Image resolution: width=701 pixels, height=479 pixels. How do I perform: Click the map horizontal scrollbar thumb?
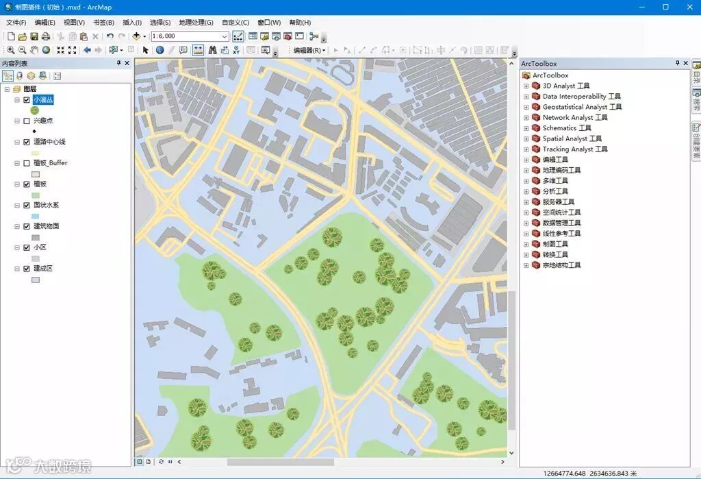(280, 462)
